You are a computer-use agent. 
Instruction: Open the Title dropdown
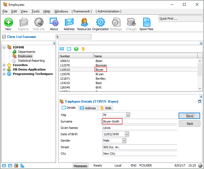click(128, 115)
